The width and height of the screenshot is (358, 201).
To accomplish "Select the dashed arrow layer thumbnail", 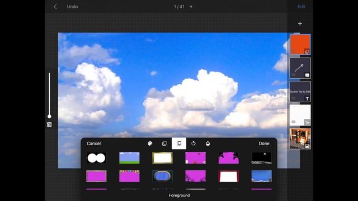I will pyautogui.click(x=300, y=68).
